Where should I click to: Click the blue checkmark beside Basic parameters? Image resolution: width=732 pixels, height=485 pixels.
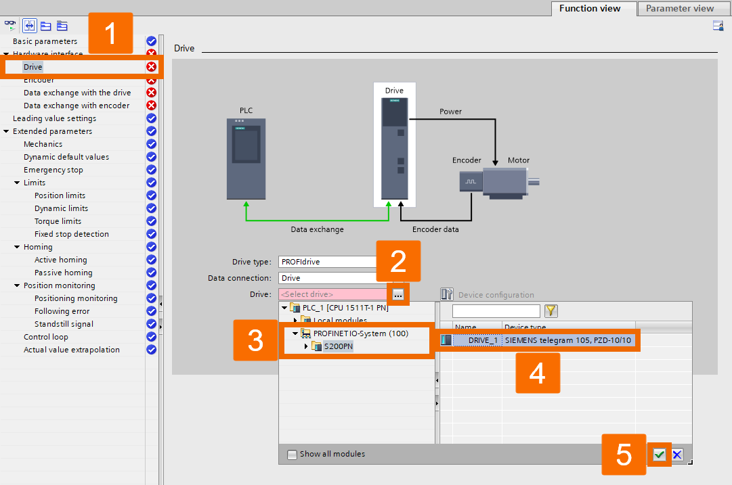150,41
